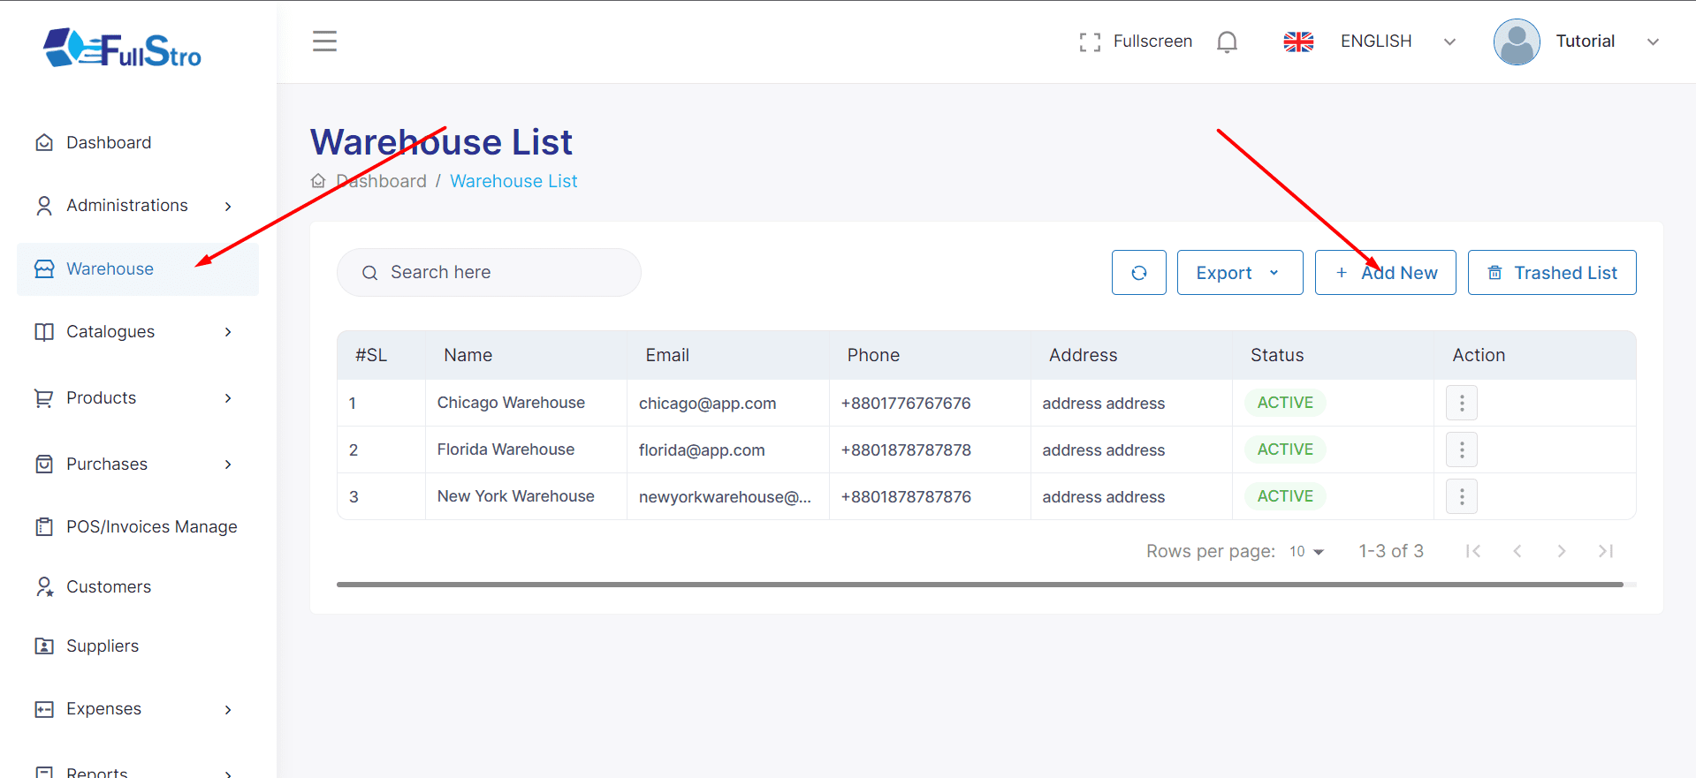Click the FullStro logo
This screenshot has height=778, width=1696.
(x=123, y=49)
